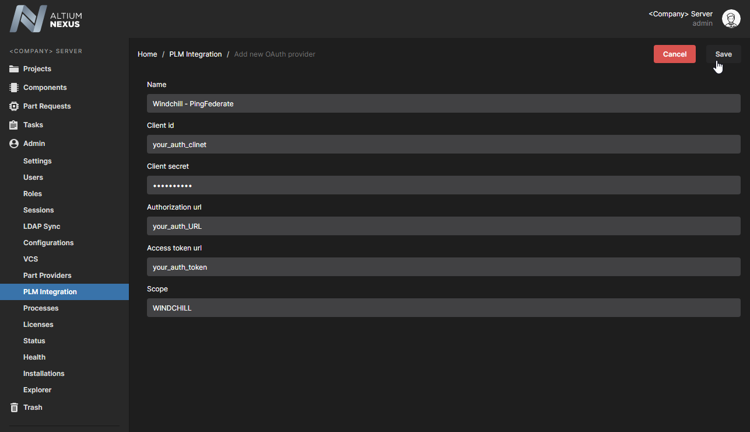Click the Tasks clipboard icon
Image resolution: width=750 pixels, height=432 pixels.
click(x=14, y=125)
